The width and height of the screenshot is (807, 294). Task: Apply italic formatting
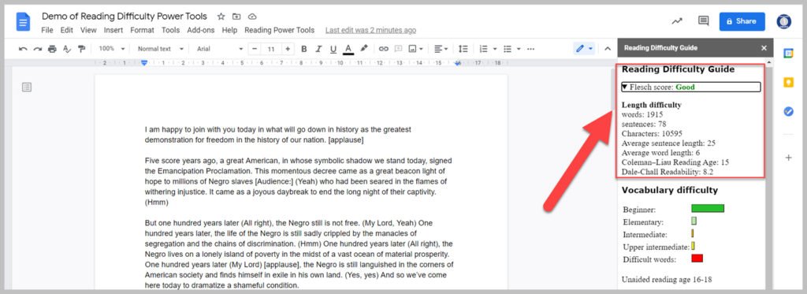tap(318, 49)
